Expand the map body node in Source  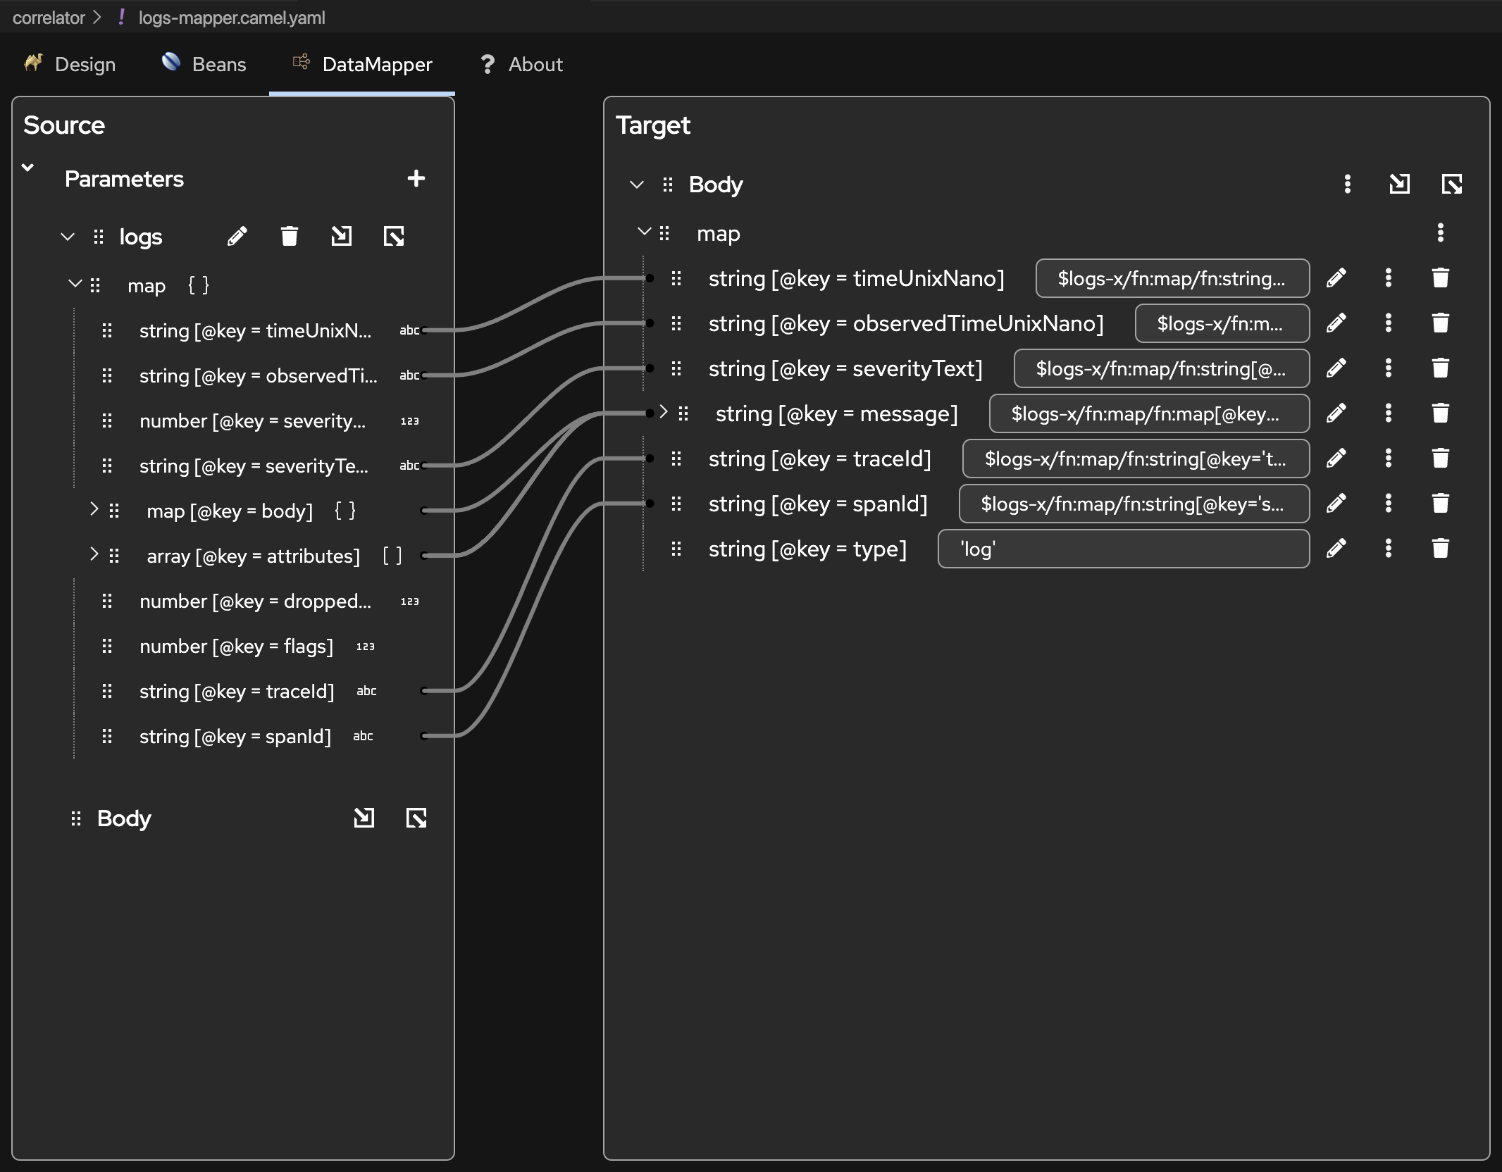95,511
